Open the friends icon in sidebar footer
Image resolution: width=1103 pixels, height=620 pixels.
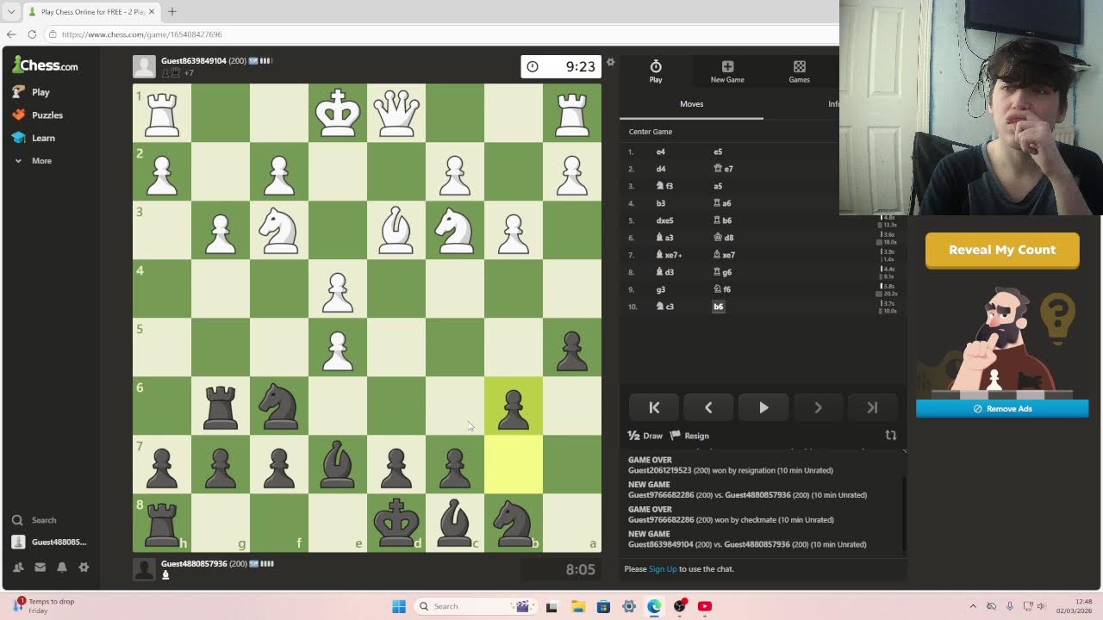18,567
